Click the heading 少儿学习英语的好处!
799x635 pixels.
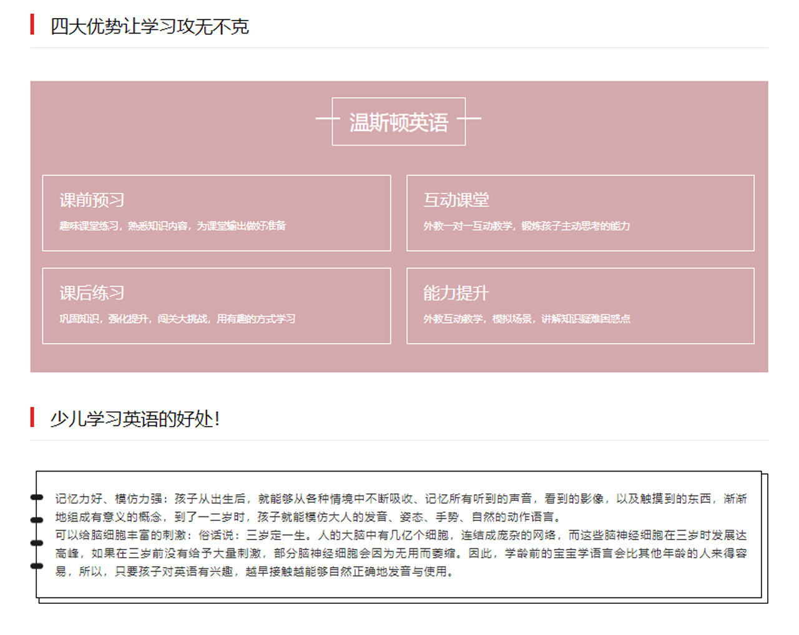pyautogui.click(x=135, y=419)
